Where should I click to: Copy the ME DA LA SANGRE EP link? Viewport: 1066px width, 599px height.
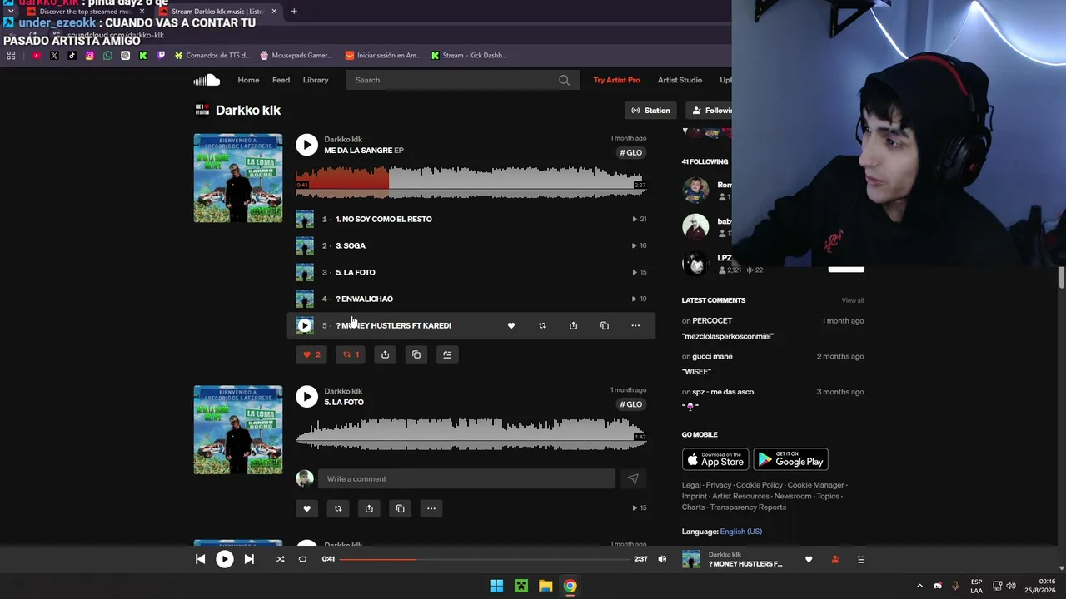416,354
